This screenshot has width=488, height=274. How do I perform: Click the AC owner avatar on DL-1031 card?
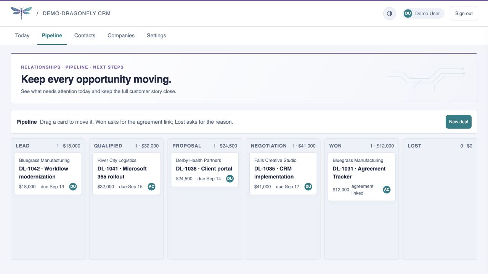point(387,190)
